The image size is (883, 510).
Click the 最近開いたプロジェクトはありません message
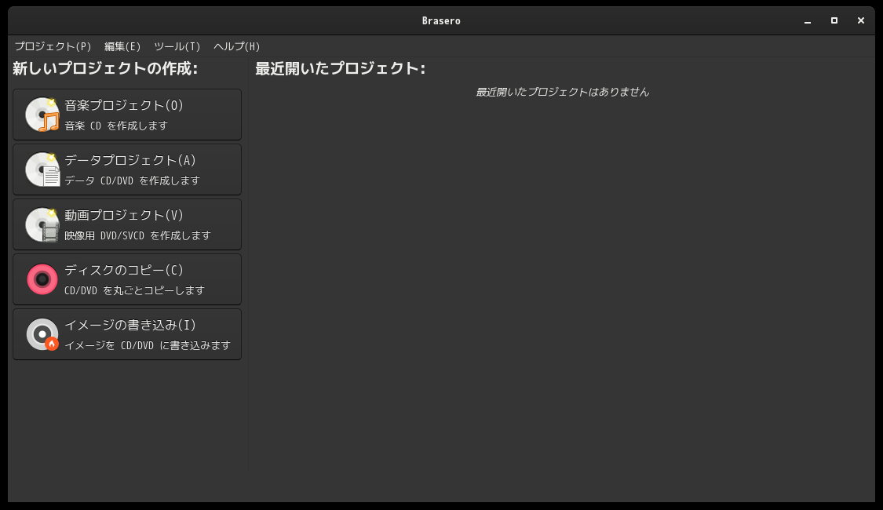[563, 92]
